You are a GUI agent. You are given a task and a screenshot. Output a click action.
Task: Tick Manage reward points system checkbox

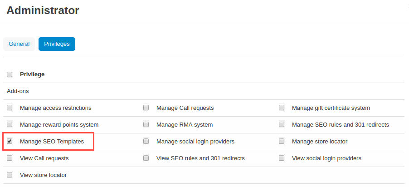(10, 124)
